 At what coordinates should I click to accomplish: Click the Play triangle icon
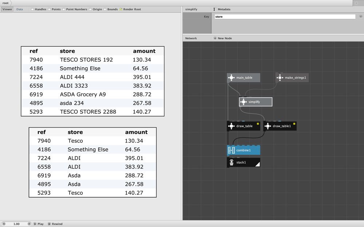coord(35,224)
